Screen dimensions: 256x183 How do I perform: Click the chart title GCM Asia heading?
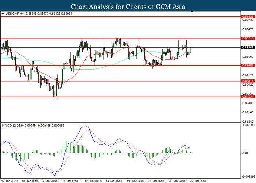click(x=128, y=6)
